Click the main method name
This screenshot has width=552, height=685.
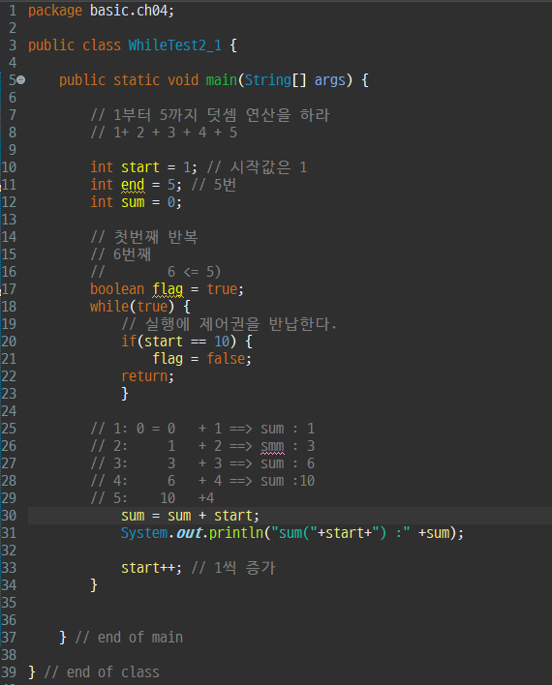(222, 80)
